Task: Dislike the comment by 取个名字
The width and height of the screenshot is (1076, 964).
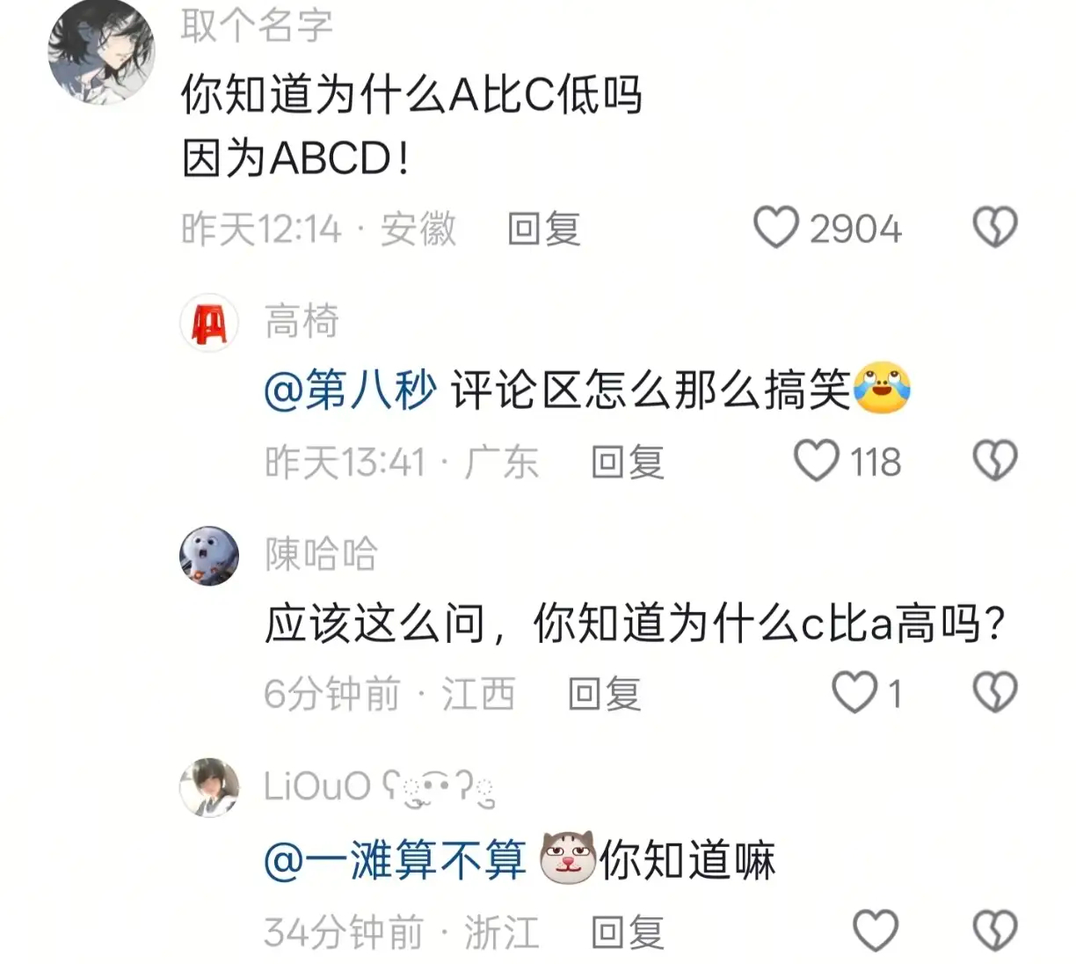Action: (x=995, y=228)
